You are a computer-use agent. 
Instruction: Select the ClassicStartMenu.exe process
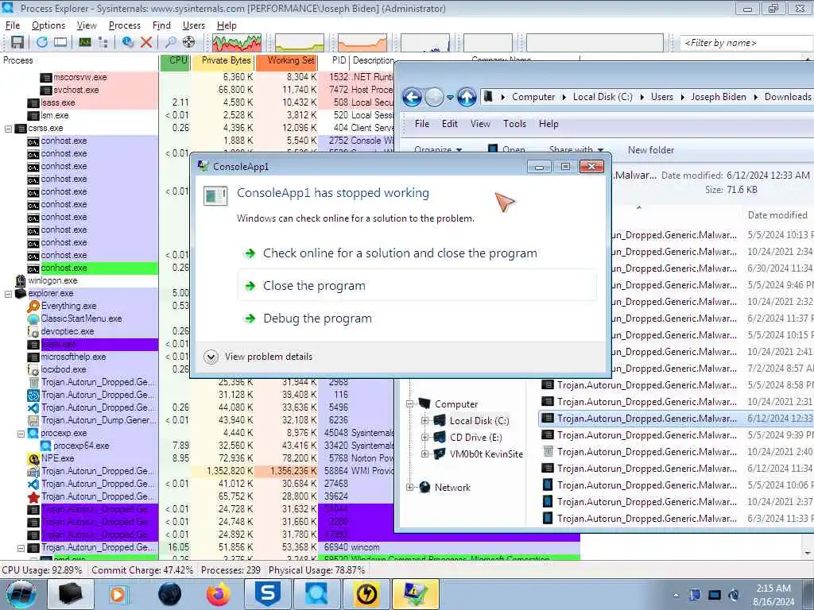(82, 319)
